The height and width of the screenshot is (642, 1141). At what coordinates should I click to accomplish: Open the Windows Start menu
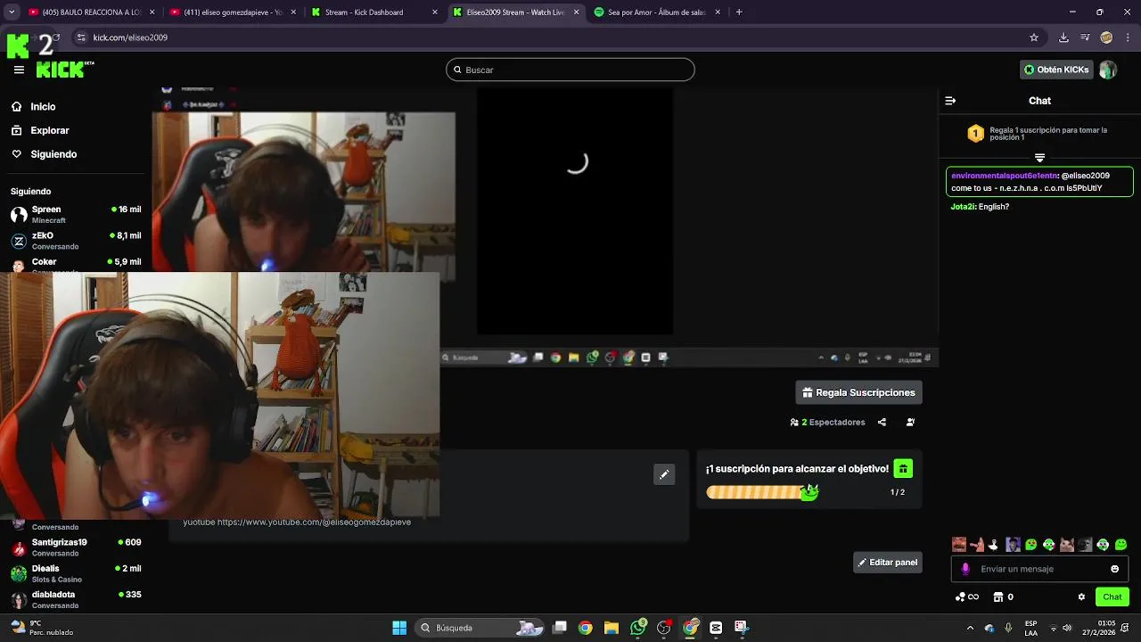coord(399,628)
